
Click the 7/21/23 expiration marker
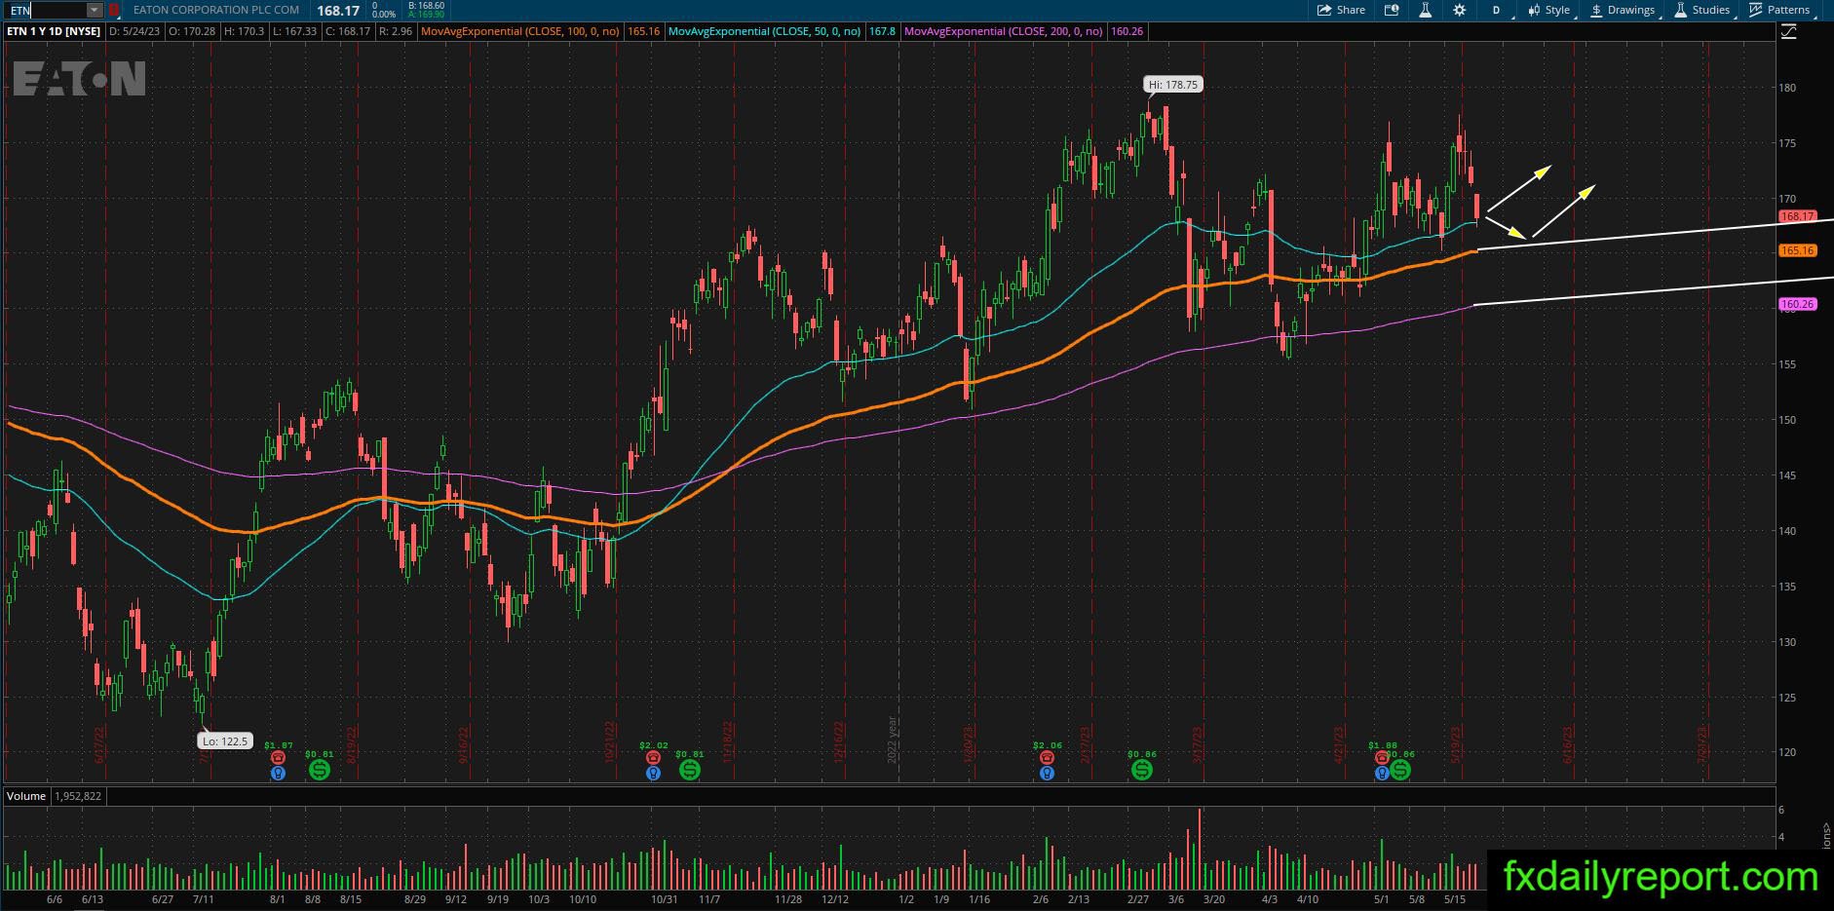pos(1703,745)
